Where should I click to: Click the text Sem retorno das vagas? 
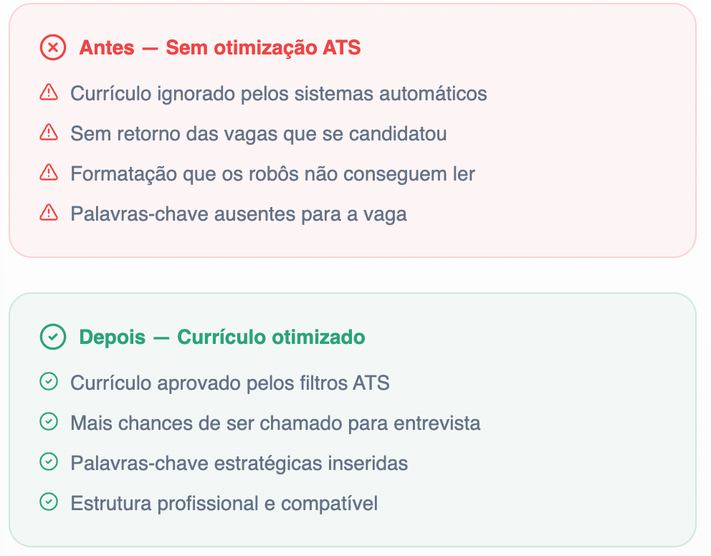tap(258, 133)
